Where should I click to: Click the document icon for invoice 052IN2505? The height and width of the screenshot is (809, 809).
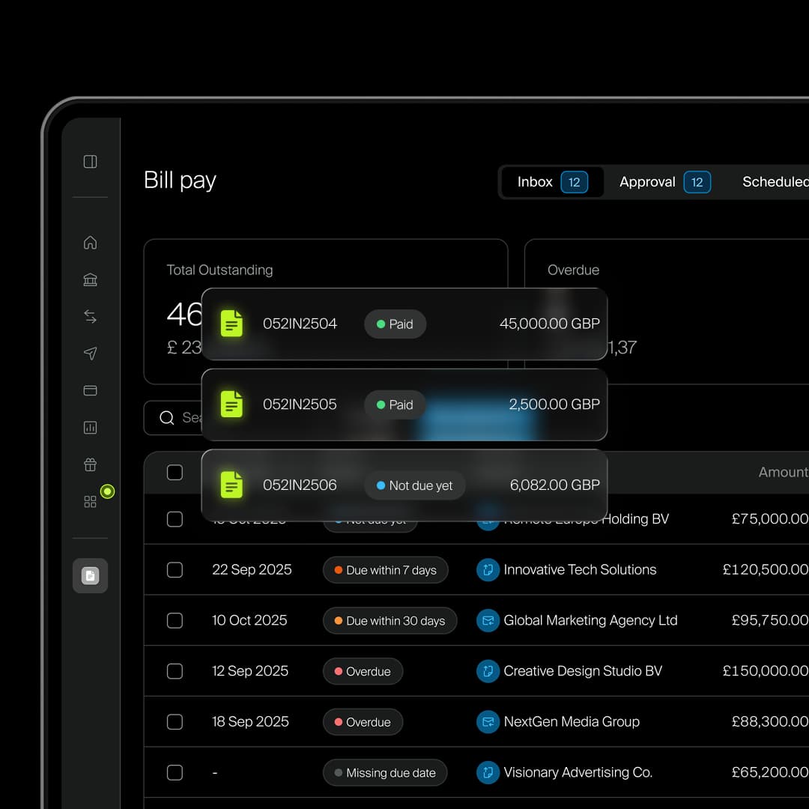pyautogui.click(x=231, y=404)
